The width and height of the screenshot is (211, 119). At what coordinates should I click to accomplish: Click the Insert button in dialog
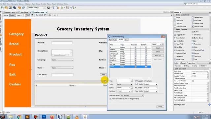(158, 48)
